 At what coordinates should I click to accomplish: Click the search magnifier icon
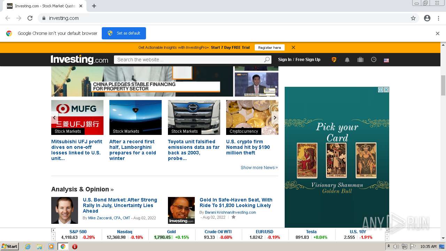[x=267, y=60]
